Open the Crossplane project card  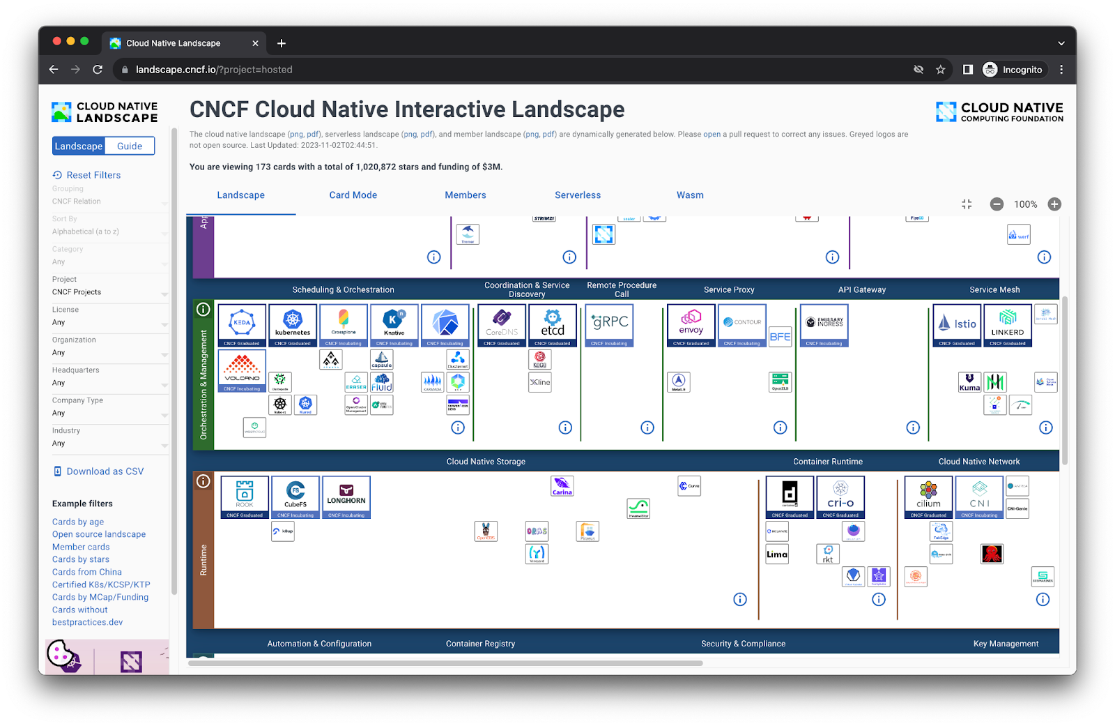344,325
